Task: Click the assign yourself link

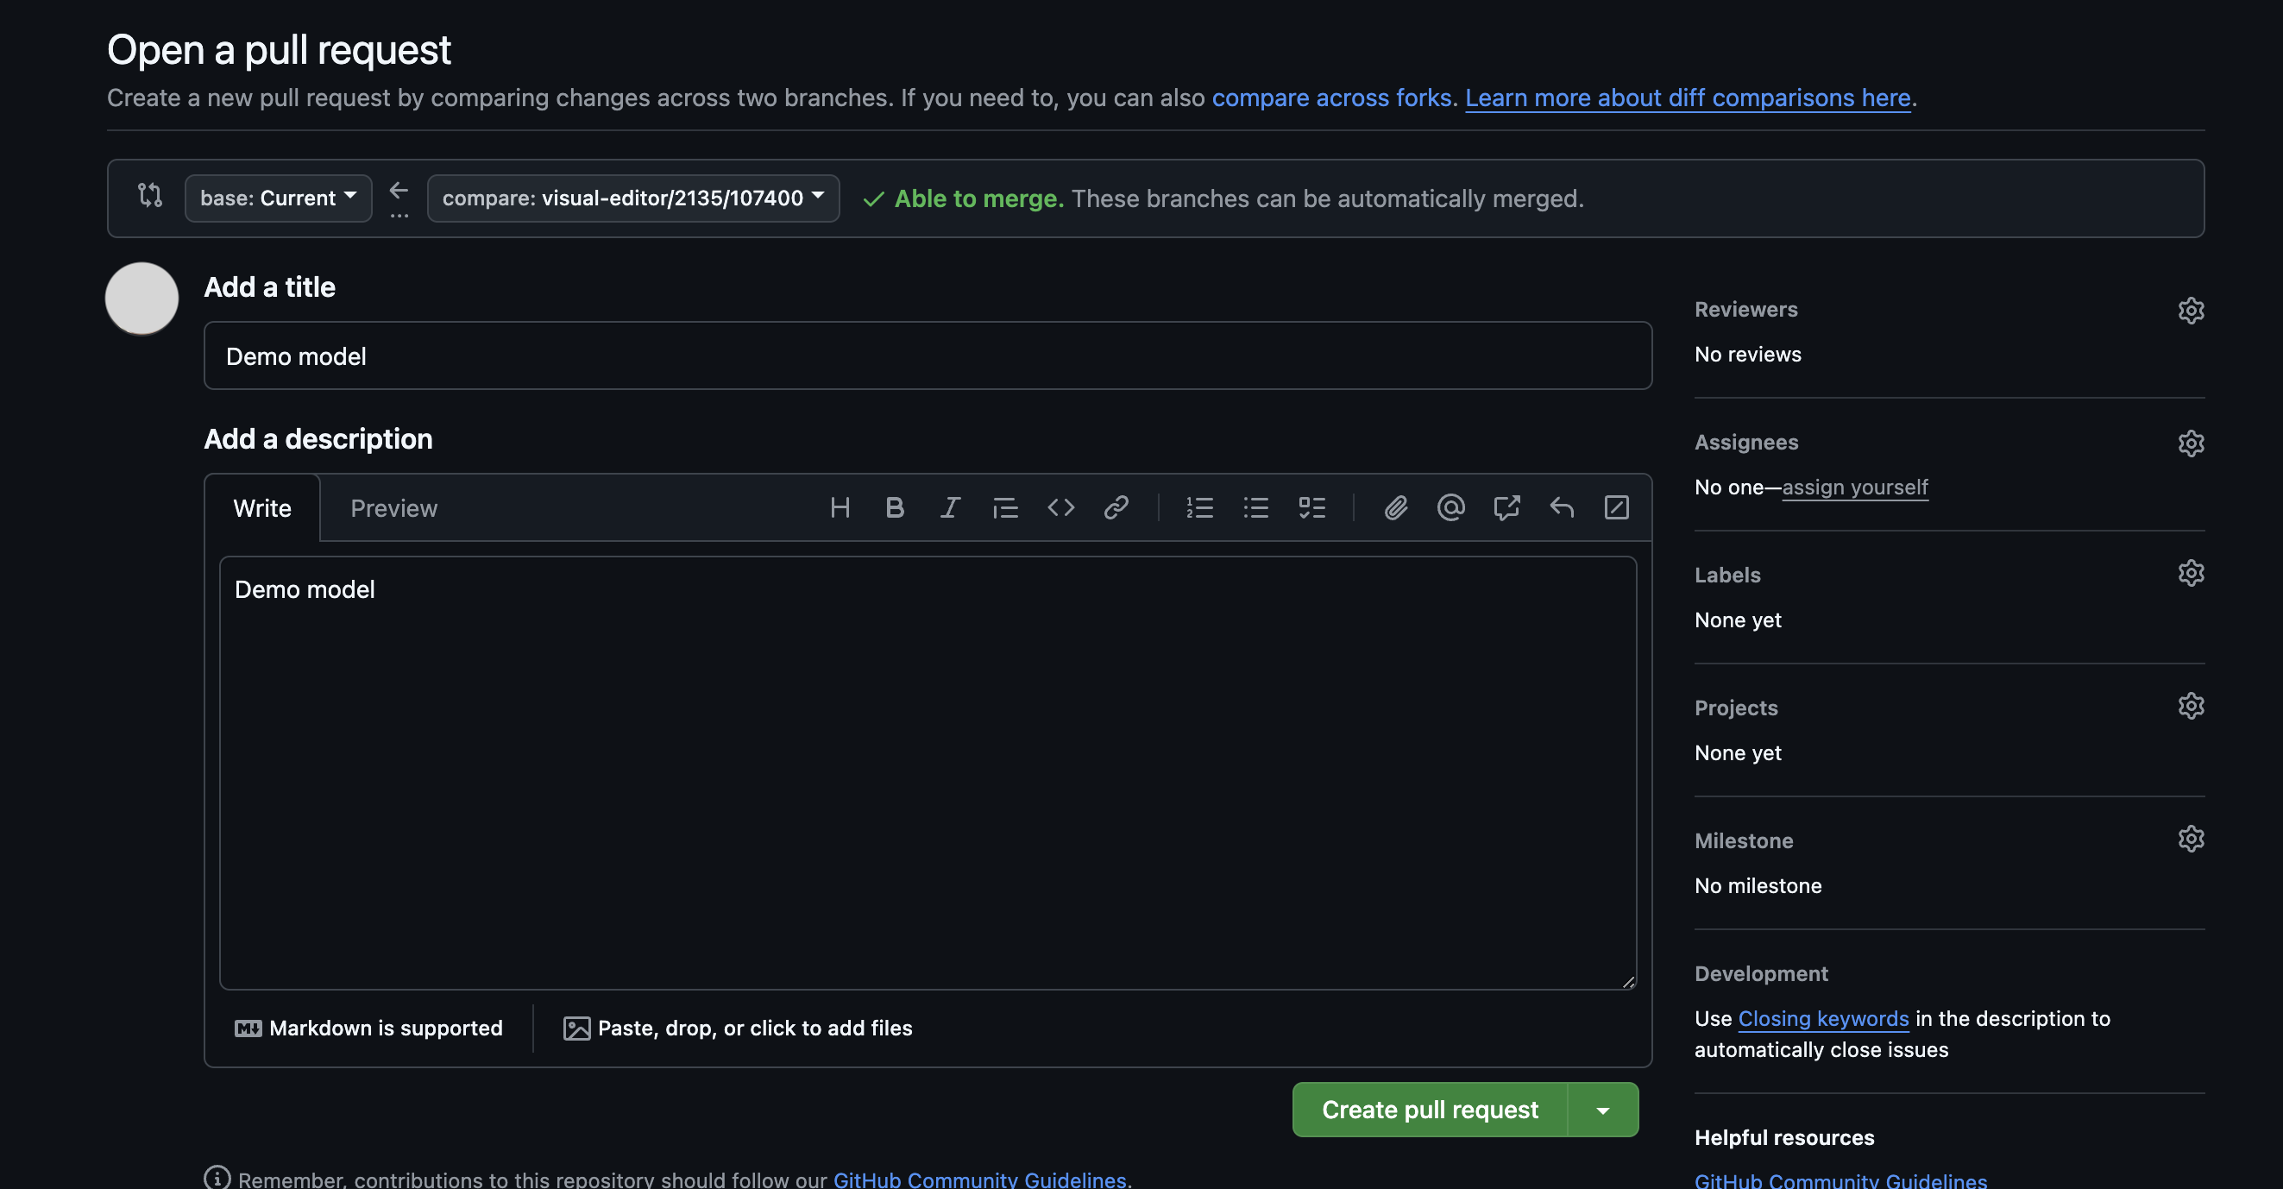Action: 1855,487
